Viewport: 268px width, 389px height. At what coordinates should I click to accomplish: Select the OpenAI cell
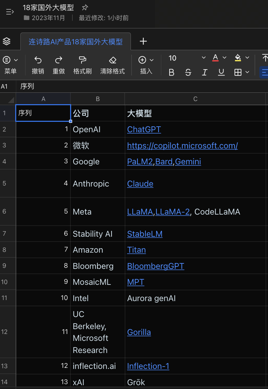(x=98, y=129)
